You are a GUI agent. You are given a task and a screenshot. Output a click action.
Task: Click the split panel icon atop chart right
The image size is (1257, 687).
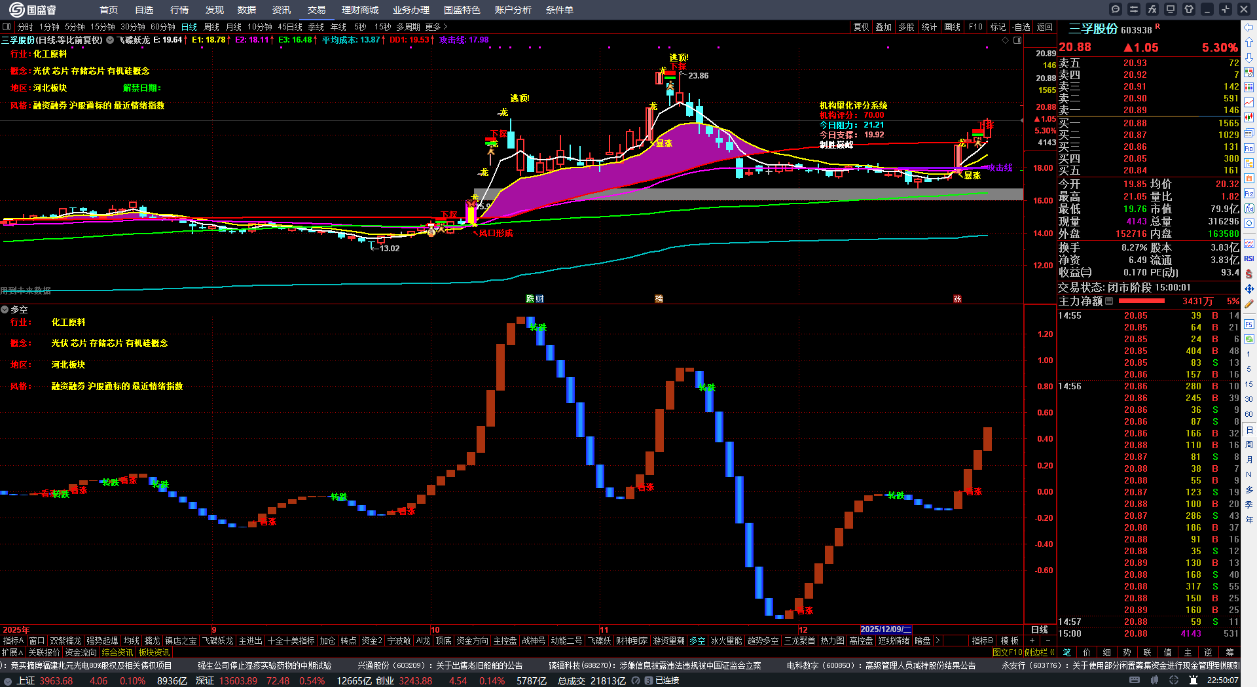click(x=1017, y=40)
